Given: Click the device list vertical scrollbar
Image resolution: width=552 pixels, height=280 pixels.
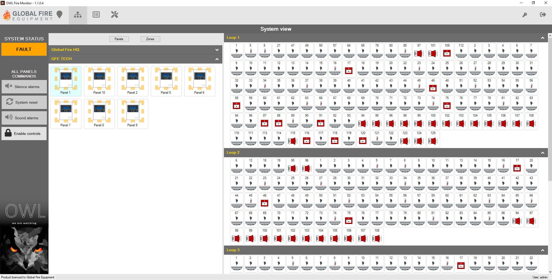Looking at the screenshot, I should coord(550,108).
